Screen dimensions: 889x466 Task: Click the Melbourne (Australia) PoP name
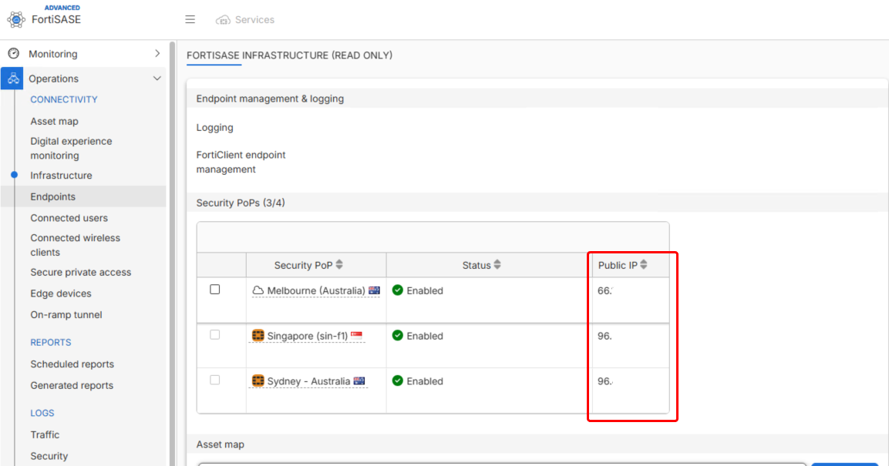pos(316,290)
